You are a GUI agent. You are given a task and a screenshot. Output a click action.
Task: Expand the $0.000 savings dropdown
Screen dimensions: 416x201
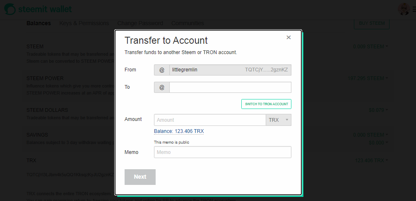point(379,143)
